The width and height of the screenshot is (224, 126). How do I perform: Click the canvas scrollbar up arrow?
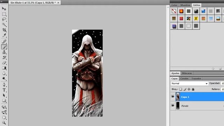click(168, 7)
